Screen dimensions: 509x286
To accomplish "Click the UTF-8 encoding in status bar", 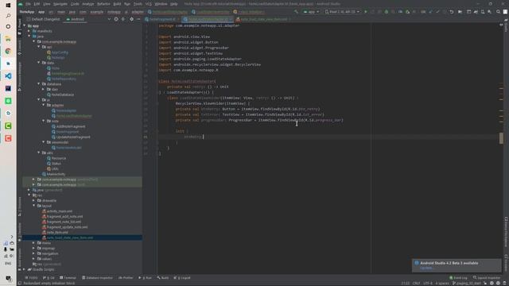I will coord(428,283).
